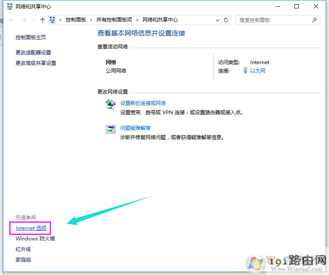Expand the chevron after 所有控制面板项 breadcrumb
The height and width of the screenshot is (275, 329).
pos(138,20)
